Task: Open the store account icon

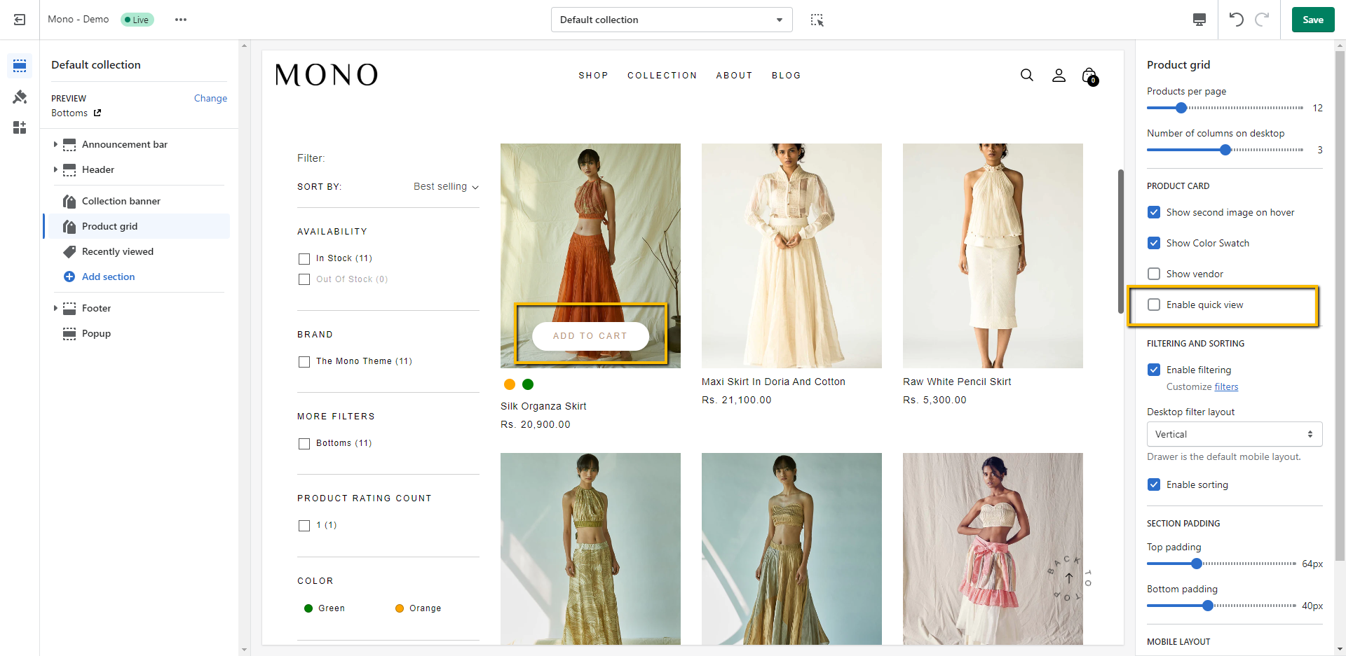Action: pyautogui.click(x=1059, y=75)
